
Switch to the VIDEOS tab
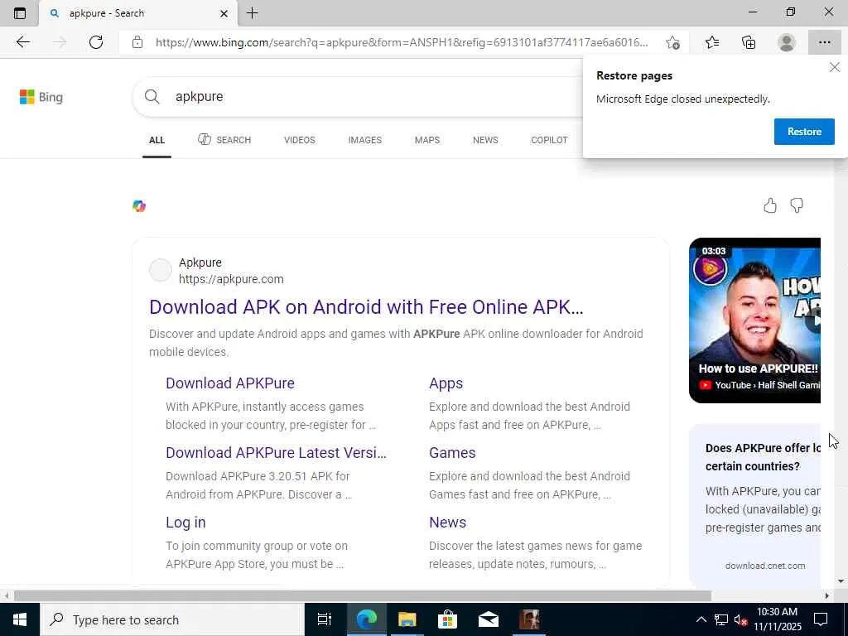[300, 140]
